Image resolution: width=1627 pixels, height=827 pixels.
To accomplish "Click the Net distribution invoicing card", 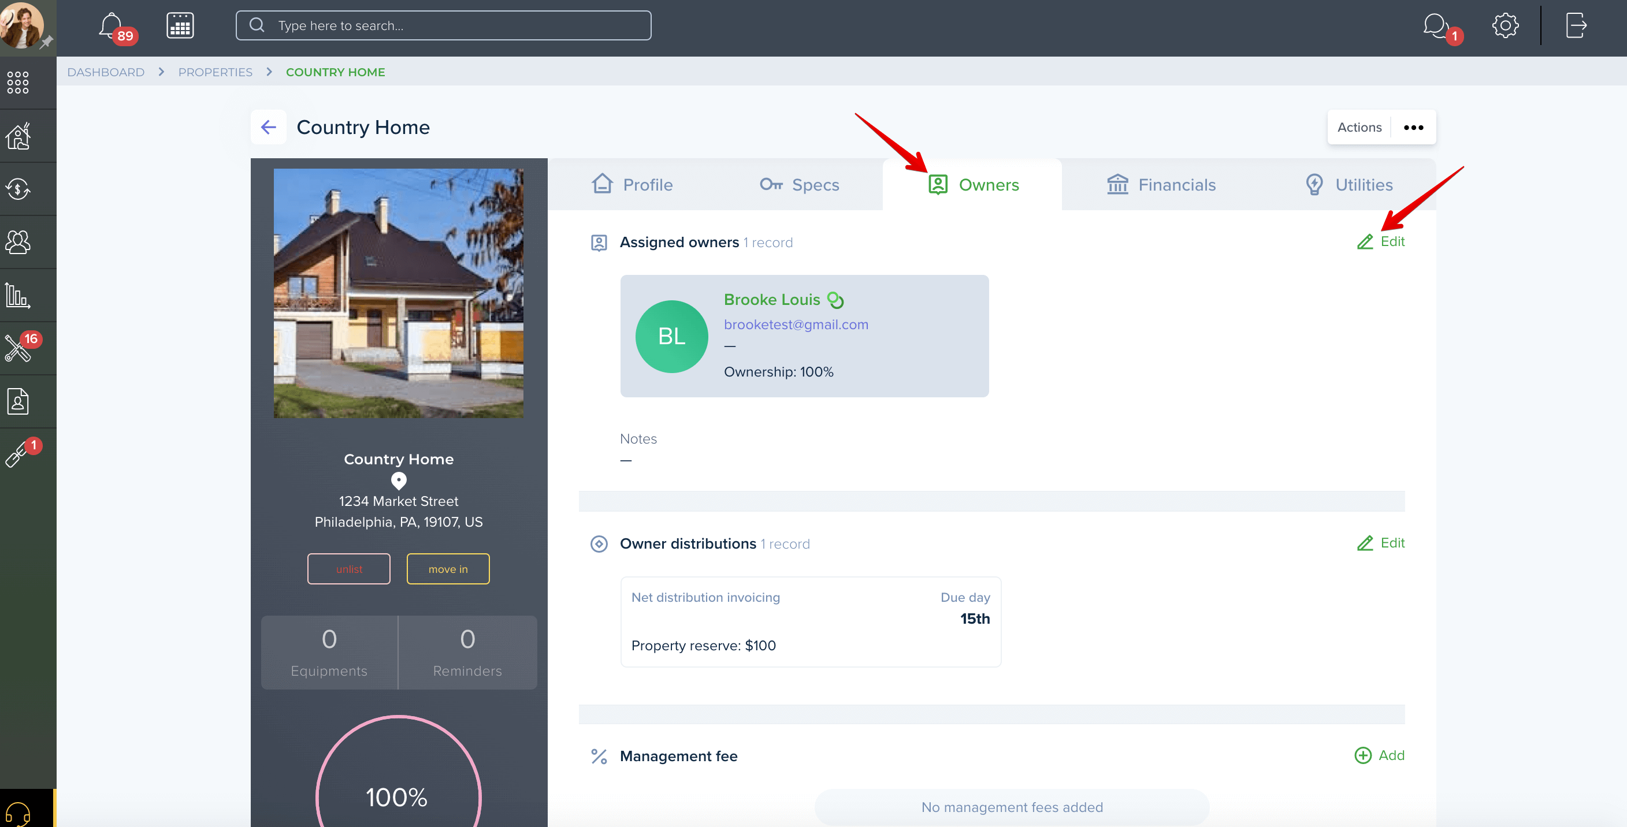I will [x=811, y=622].
